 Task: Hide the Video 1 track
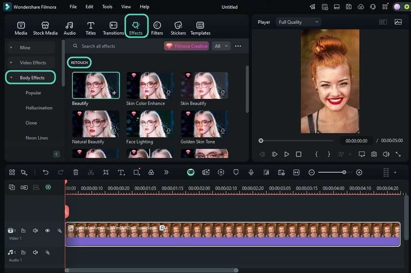click(x=47, y=231)
